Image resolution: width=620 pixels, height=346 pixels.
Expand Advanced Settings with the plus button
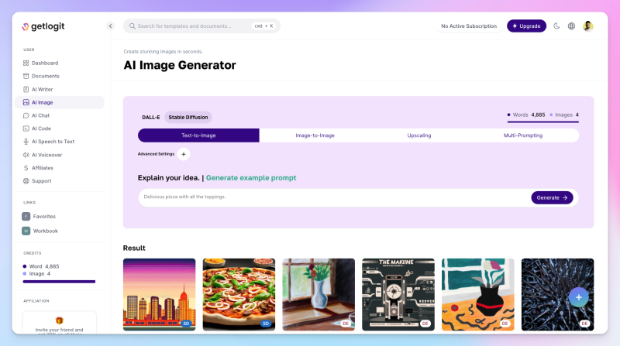pyautogui.click(x=184, y=155)
